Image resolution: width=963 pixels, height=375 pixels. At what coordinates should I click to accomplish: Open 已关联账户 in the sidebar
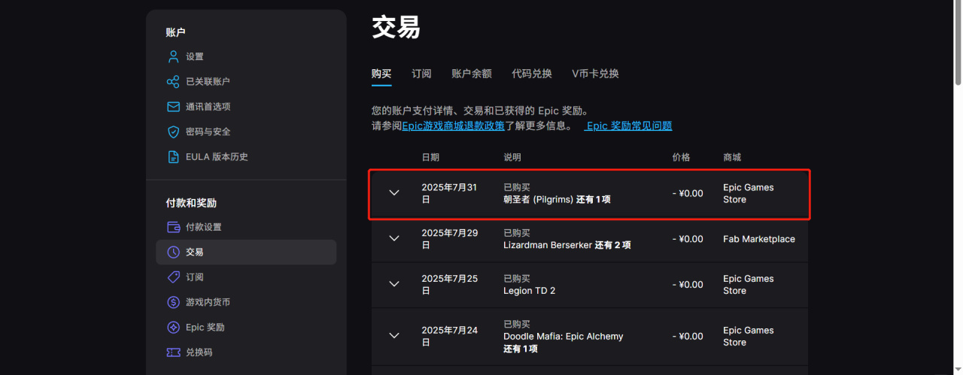click(x=208, y=81)
